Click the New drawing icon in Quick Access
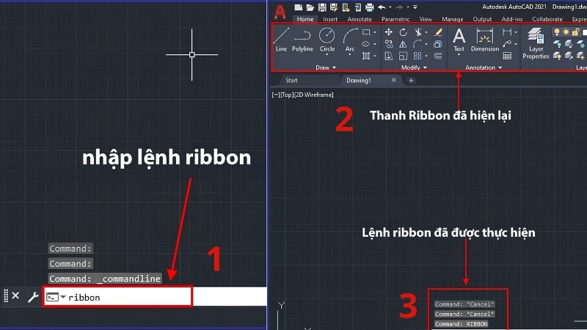 point(298,7)
